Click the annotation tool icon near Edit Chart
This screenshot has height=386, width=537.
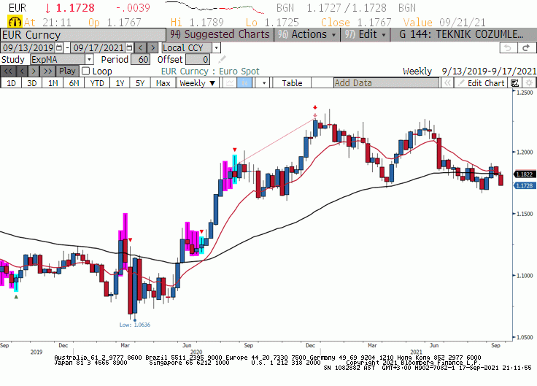(514, 83)
